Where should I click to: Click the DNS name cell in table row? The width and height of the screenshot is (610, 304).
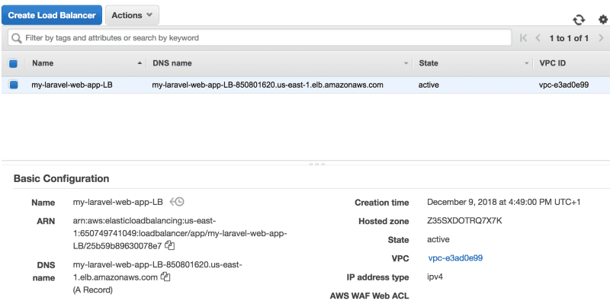pyautogui.click(x=268, y=85)
